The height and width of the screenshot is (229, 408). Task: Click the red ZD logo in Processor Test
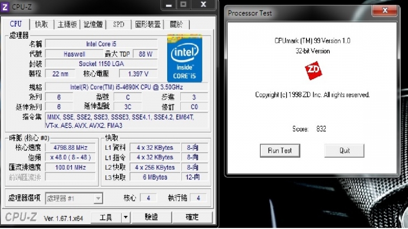pos(313,70)
